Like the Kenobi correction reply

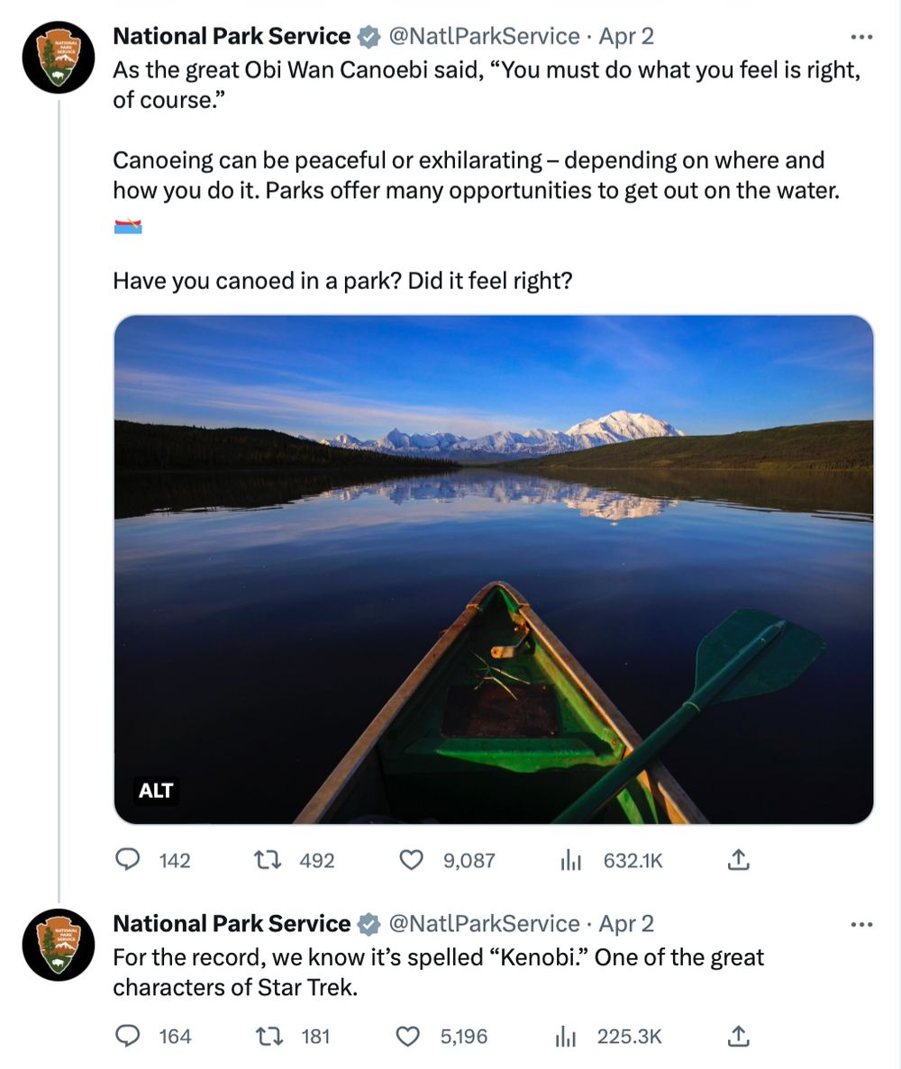(x=411, y=1037)
